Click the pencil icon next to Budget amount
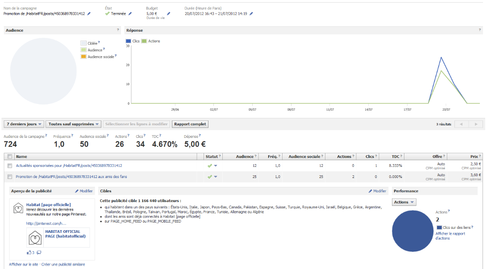The image size is (487, 269). 168,14
